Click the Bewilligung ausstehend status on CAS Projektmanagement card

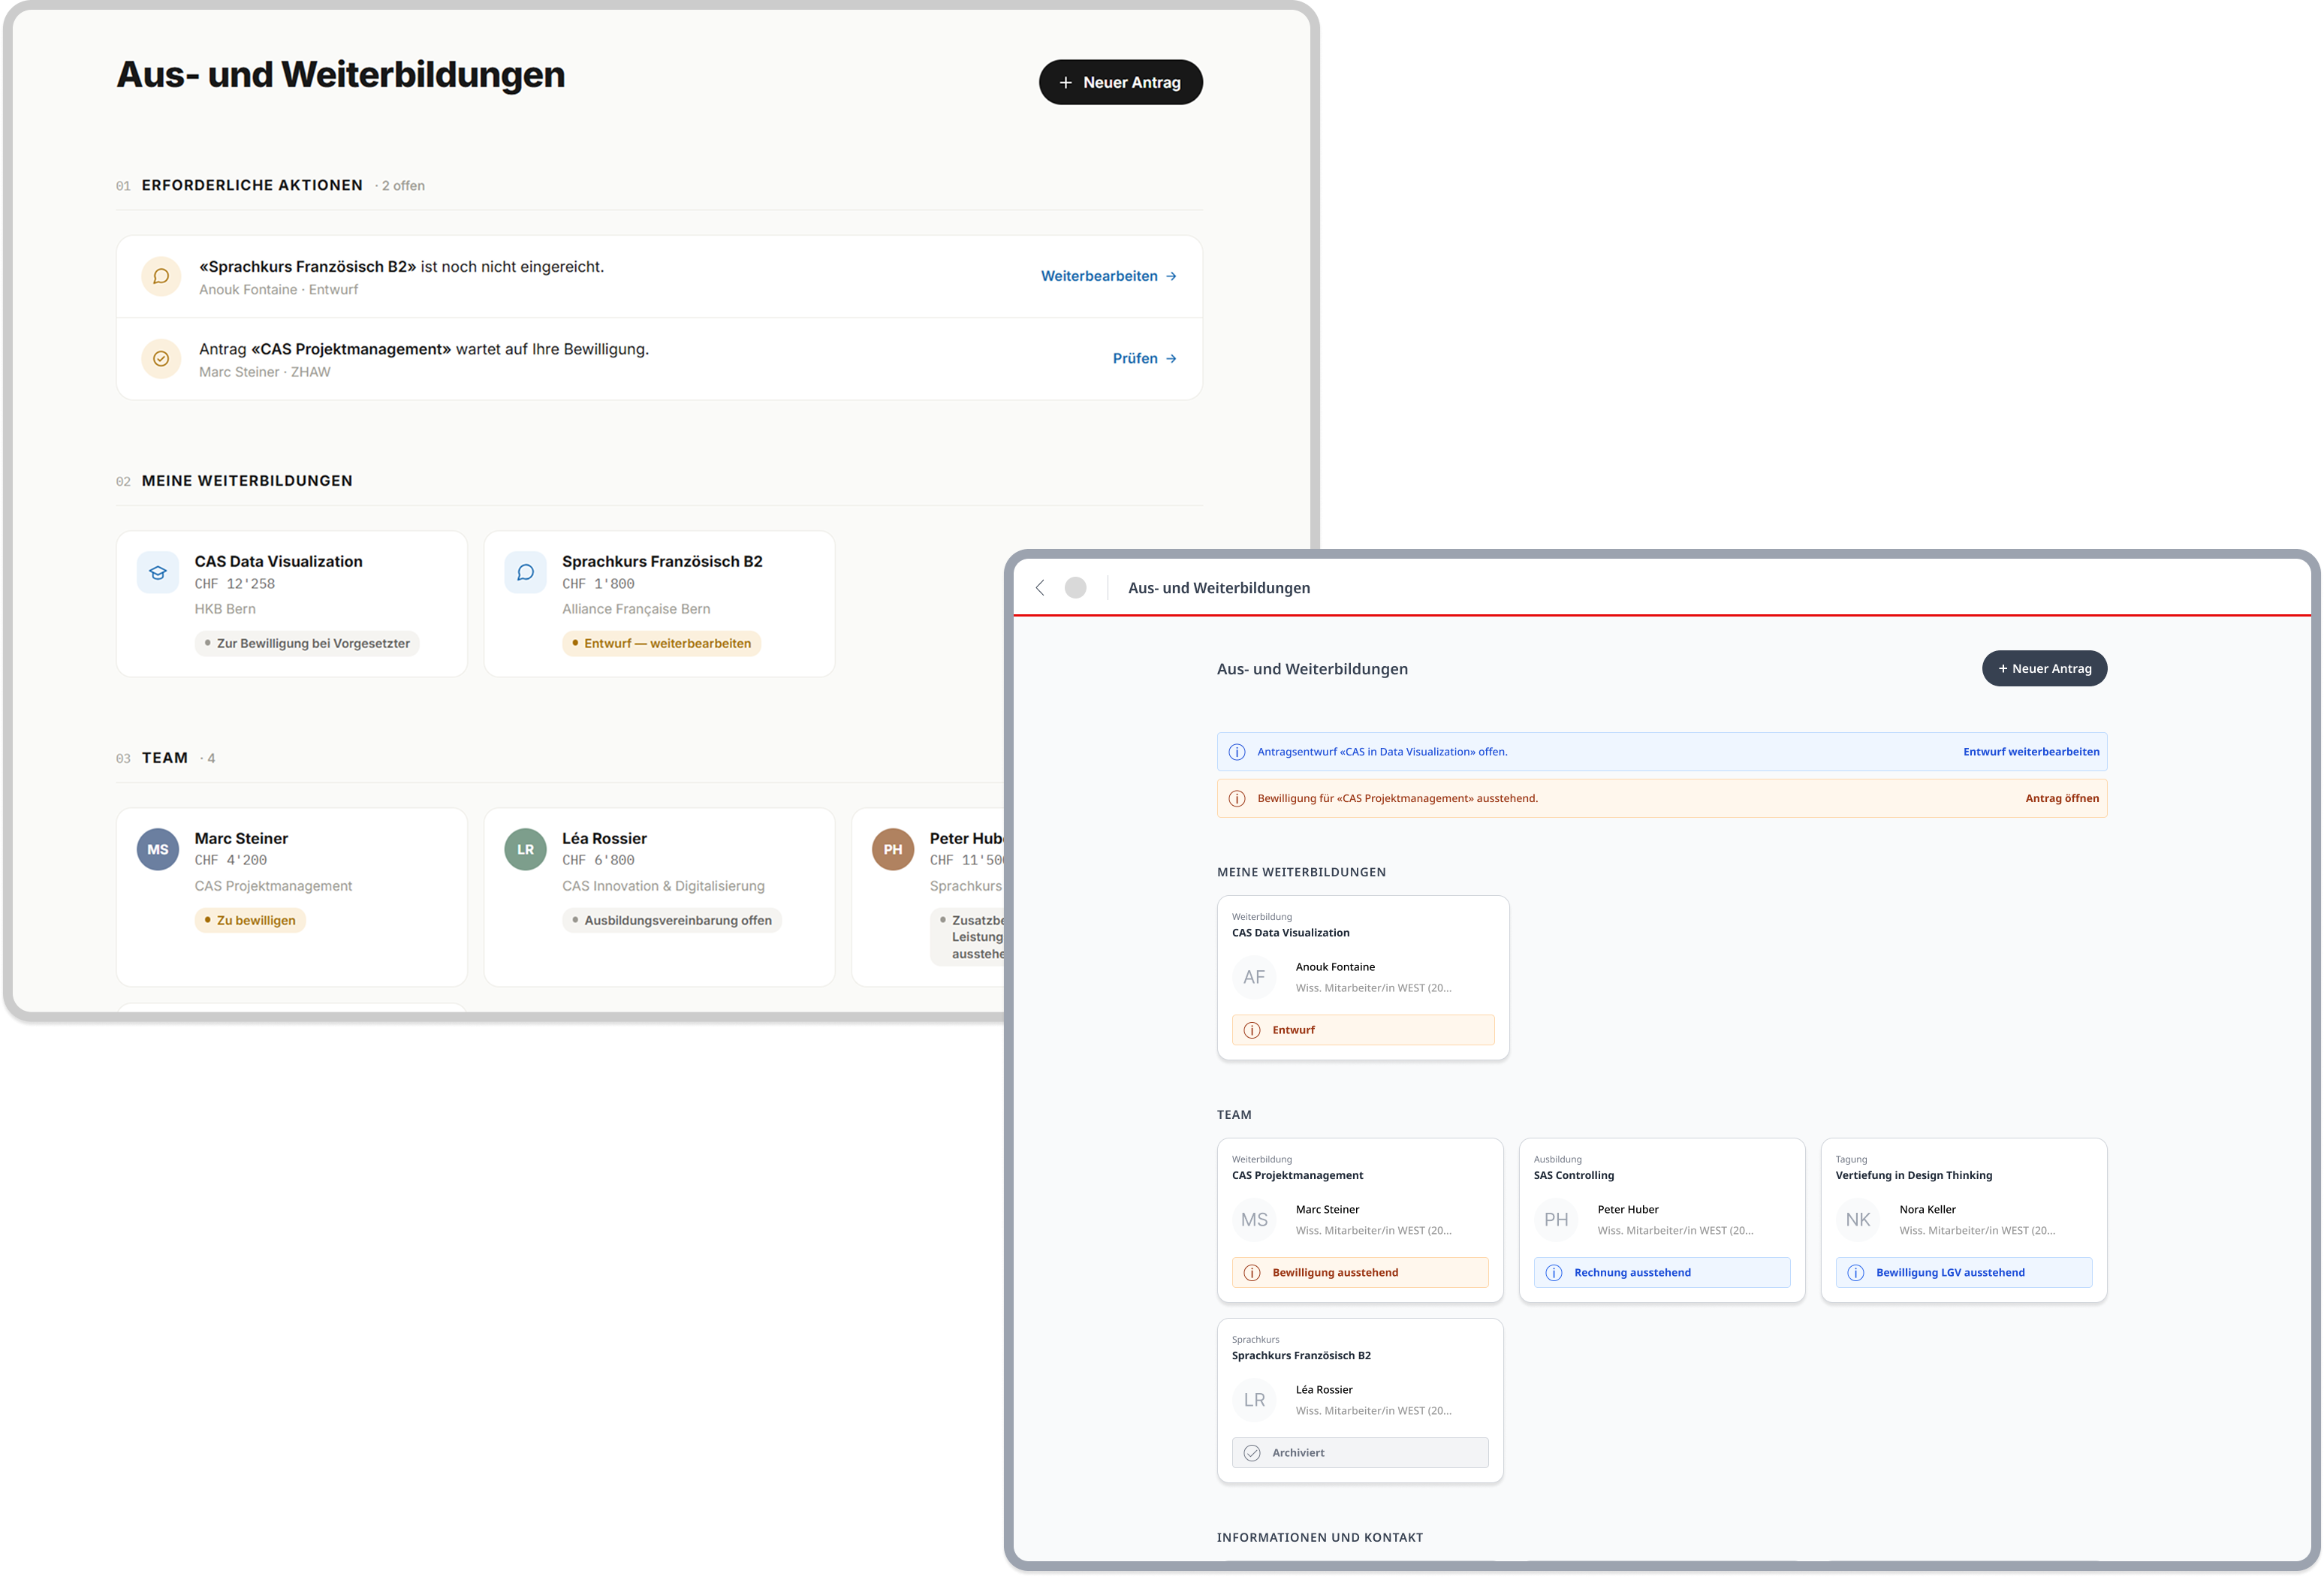pyautogui.click(x=1360, y=1273)
